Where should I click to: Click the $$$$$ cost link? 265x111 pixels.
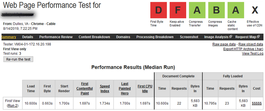[257, 103]
